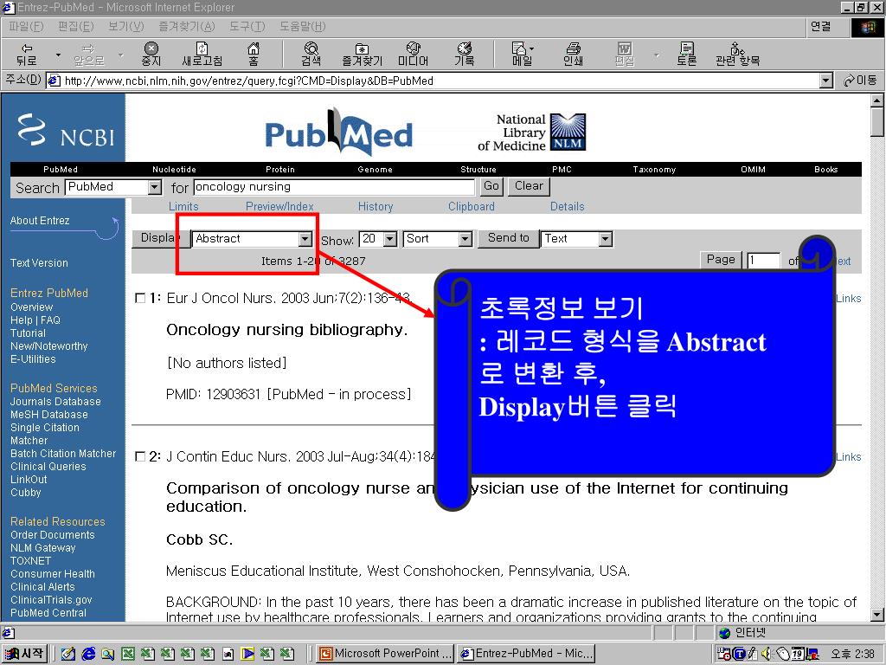886x665 pixels.
Task: Select Genome in the database bar
Action: tap(375, 169)
